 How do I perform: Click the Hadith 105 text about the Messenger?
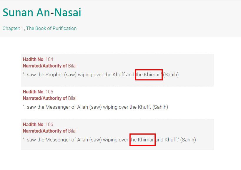pos(95,107)
